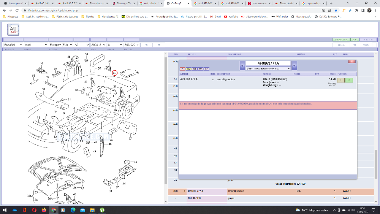Open the Brand dropdown showing Audi
380x214 pixels.
pyautogui.click(x=36, y=45)
